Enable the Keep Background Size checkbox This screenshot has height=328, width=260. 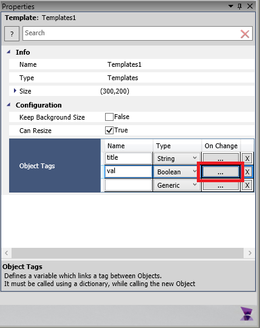109,117
